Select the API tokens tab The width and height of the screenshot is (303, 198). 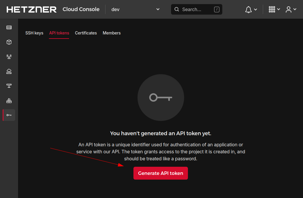pos(59,33)
